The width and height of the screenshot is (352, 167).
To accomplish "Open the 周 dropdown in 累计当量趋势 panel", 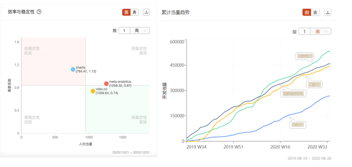I will (321, 32).
